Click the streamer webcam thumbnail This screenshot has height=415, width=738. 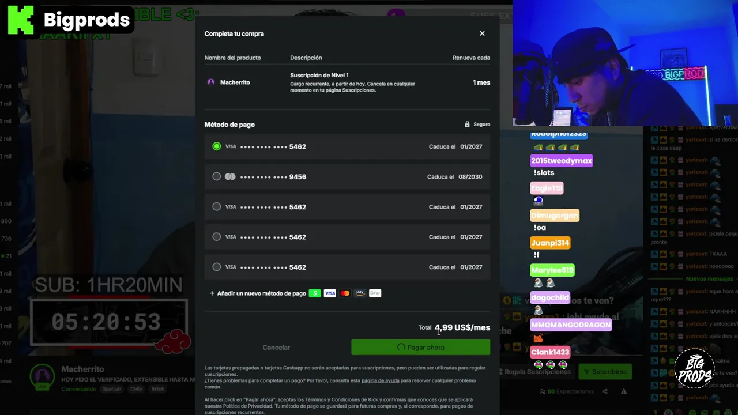pyautogui.click(x=625, y=63)
